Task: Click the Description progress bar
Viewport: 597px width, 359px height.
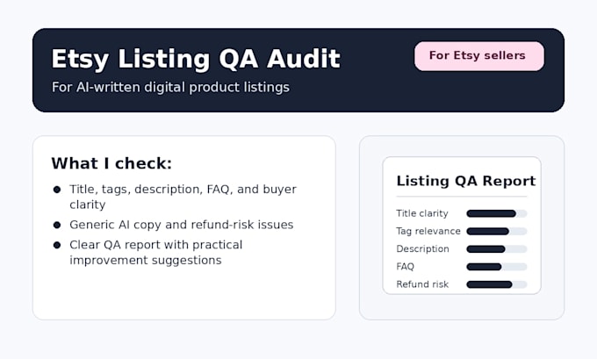Action: 497,249
